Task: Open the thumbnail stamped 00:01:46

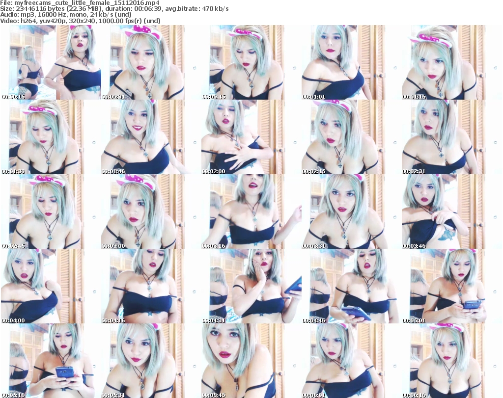Action: (x=151, y=137)
